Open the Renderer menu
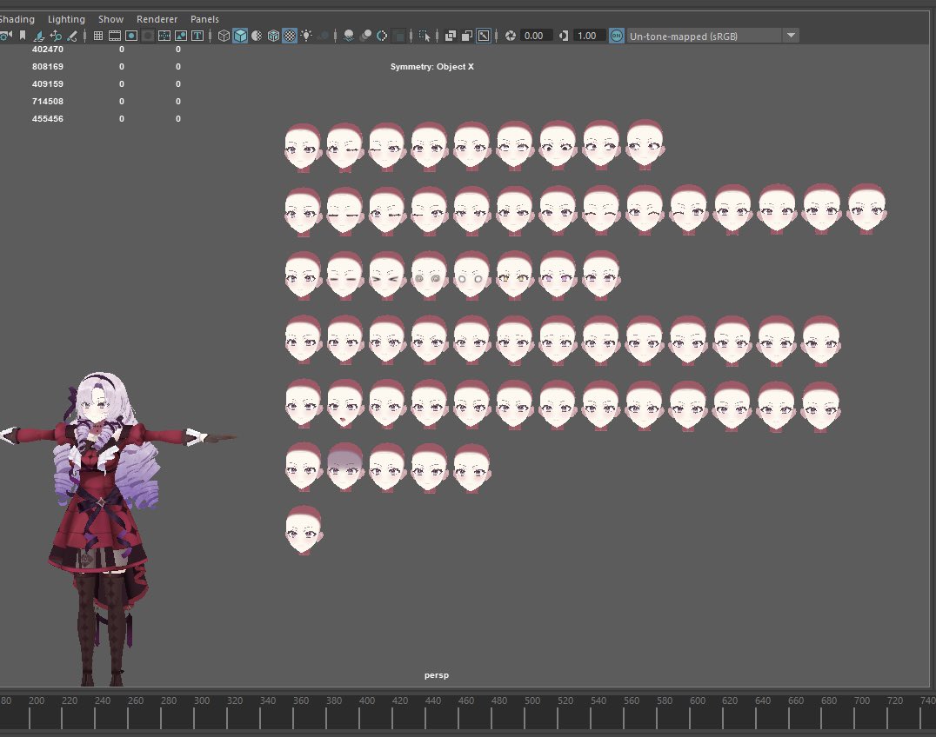936x737 pixels. click(157, 19)
